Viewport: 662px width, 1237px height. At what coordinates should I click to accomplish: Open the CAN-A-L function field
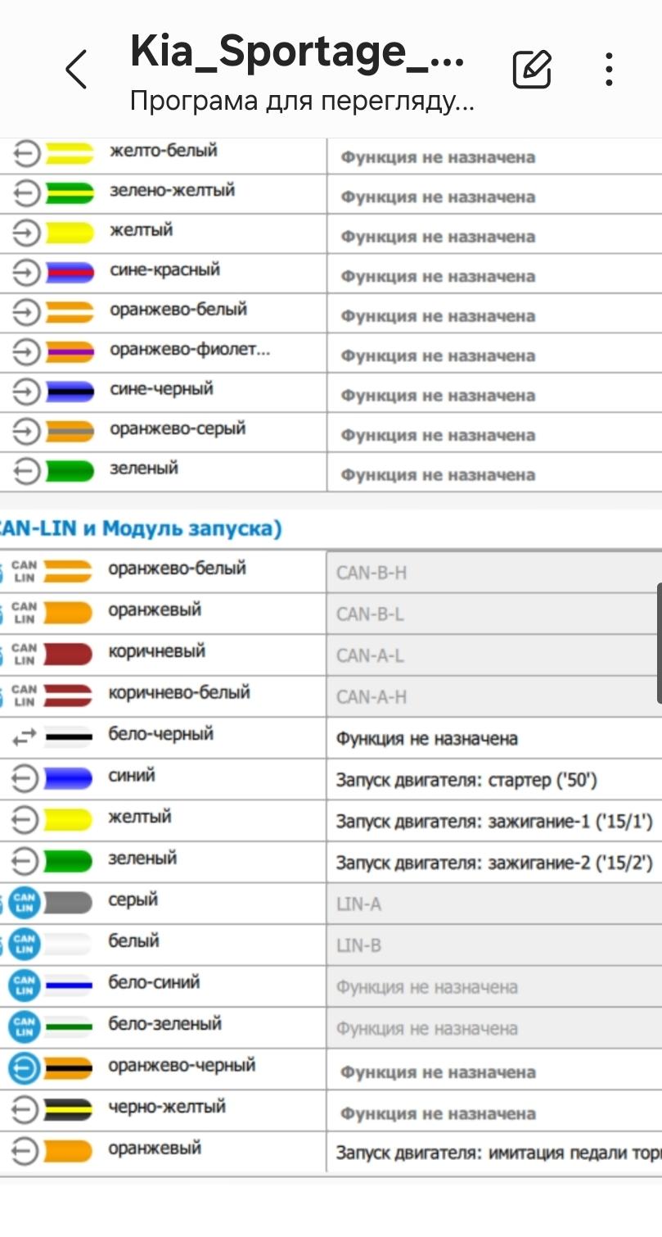[x=494, y=655]
